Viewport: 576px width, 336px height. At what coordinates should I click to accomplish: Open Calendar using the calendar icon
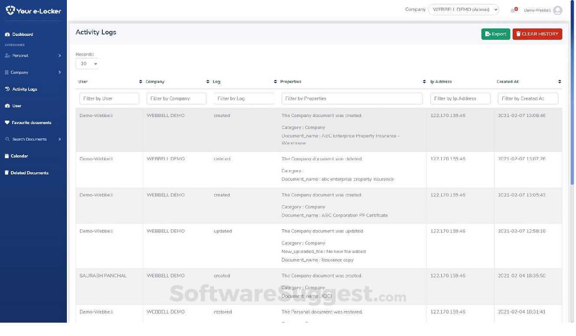point(6,155)
